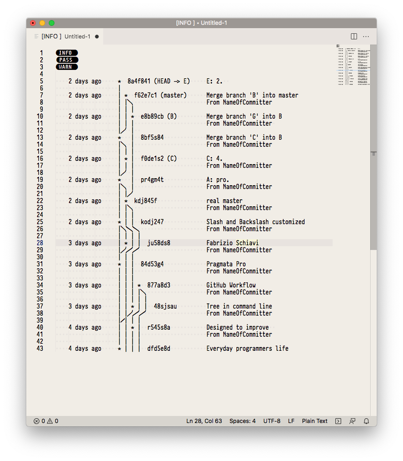
Task: Open the Notifications bell icon
Action: 366,421
